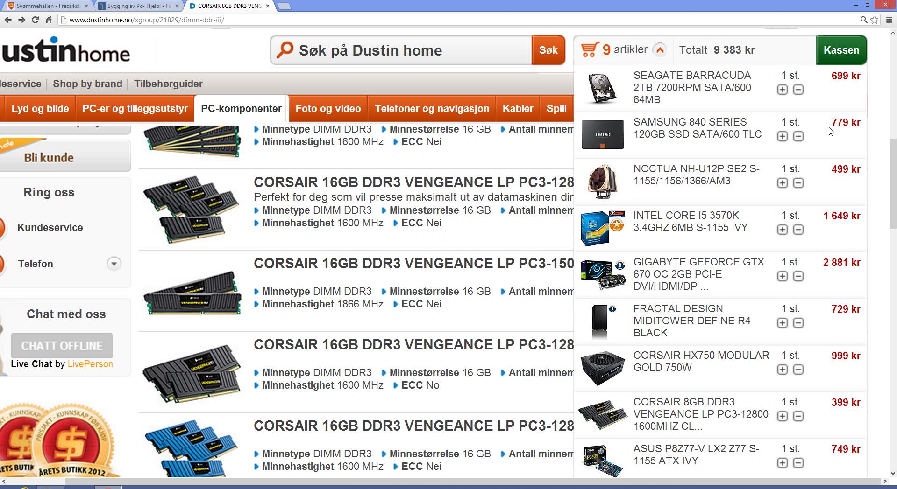
Task: Plus button for Fractal Design Define R4
Action: pyautogui.click(x=783, y=323)
